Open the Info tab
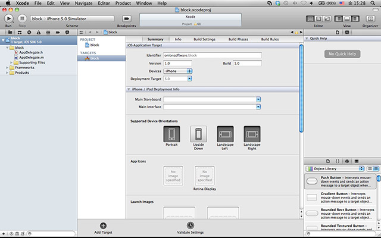 (178, 39)
